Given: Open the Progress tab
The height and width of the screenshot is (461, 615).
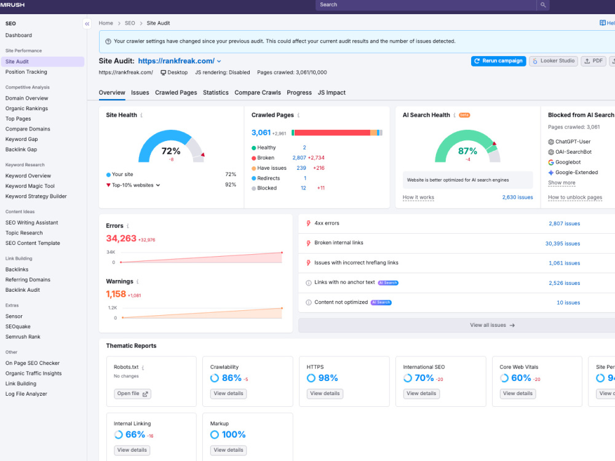Looking at the screenshot, I should [x=299, y=93].
